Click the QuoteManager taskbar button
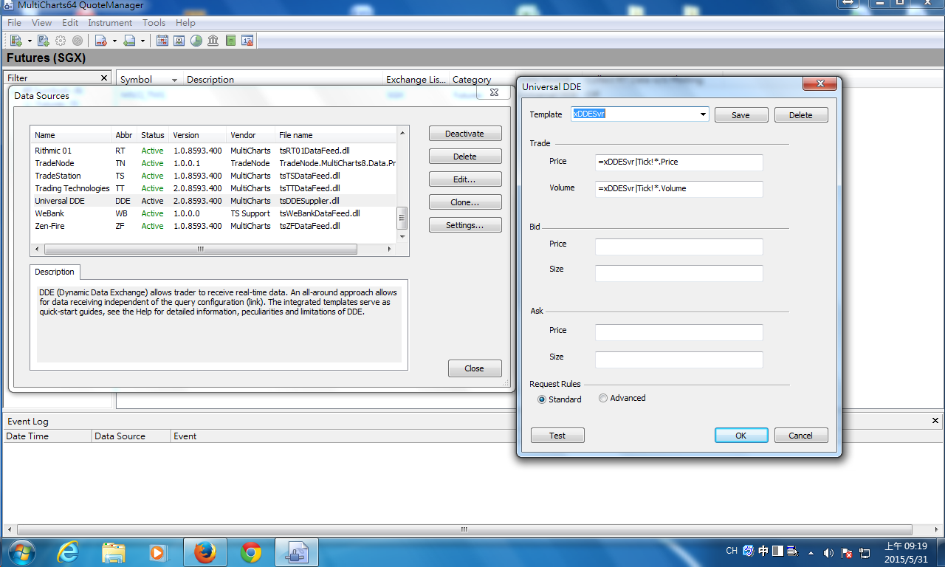The width and height of the screenshot is (945, 567). pyautogui.click(x=297, y=552)
